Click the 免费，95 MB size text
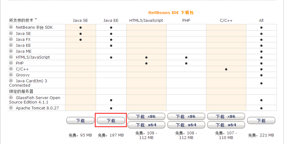Image resolution: width=284 pixels, height=144 pixels. [x=80, y=135]
